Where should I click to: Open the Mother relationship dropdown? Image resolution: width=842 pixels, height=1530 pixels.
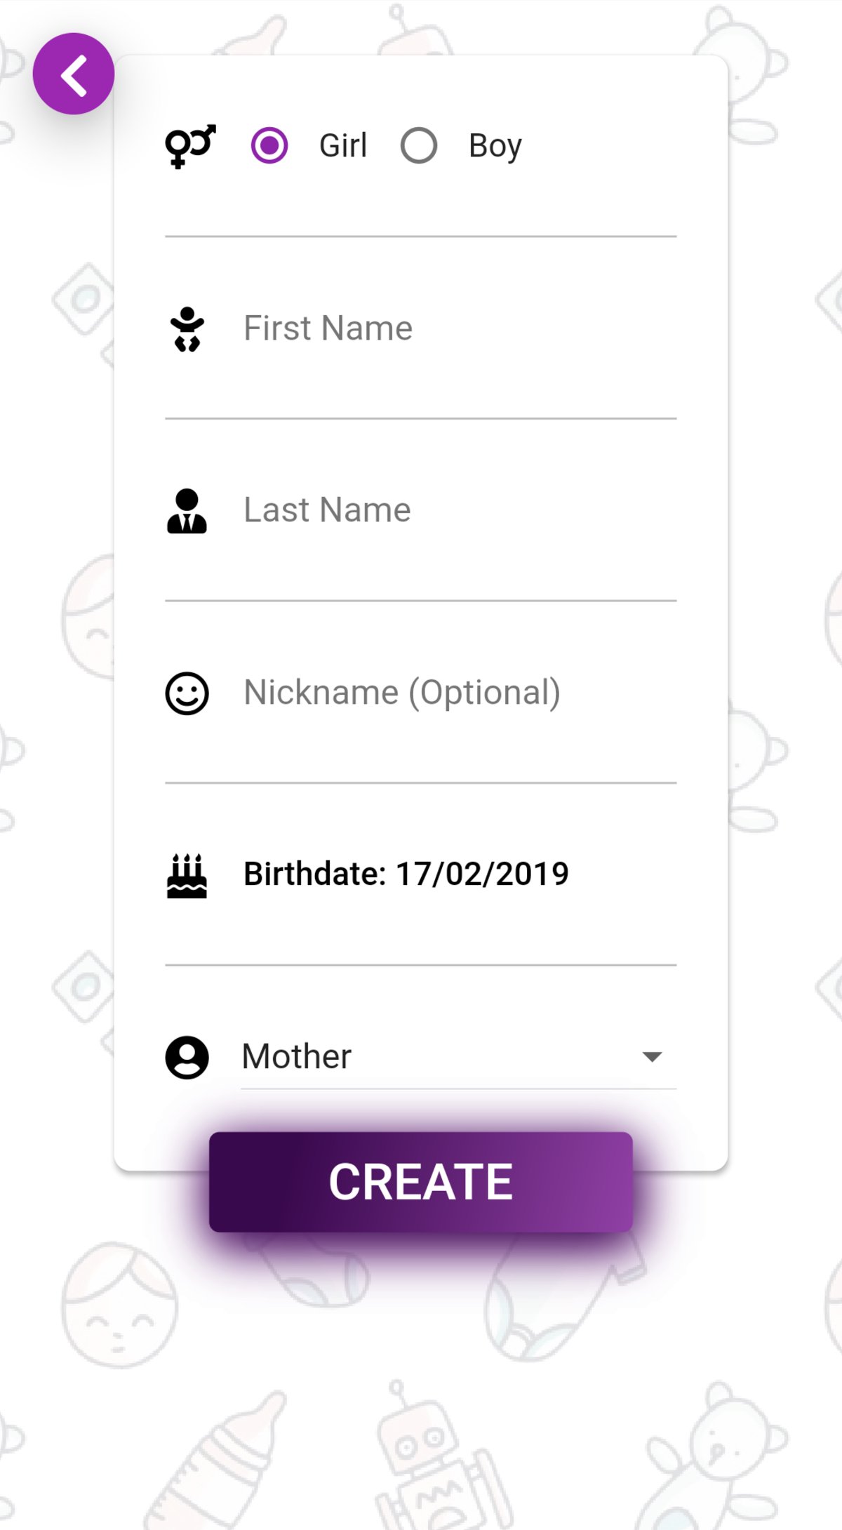(435, 1056)
